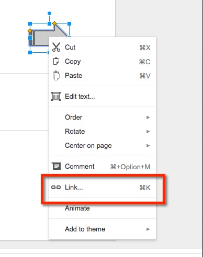This screenshot has width=203, height=257.
Task: Click the yellow diamond handle atop the shape
Action: click(54, 24)
